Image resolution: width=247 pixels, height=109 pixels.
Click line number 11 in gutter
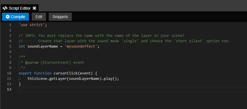[x=9, y=79]
